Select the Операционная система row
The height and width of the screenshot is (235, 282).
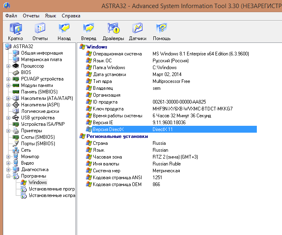click(171, 54)
